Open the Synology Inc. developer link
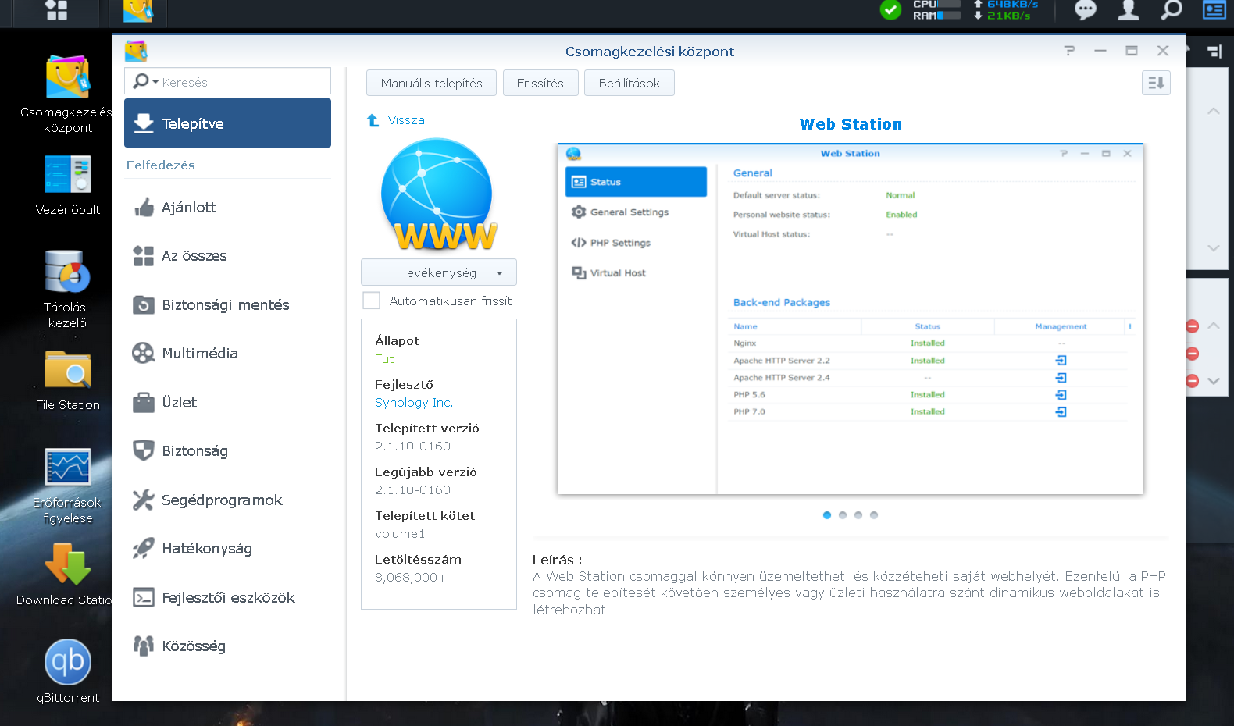The height and width of the screenshot is (726, 1234). click(x=413, y=403)
